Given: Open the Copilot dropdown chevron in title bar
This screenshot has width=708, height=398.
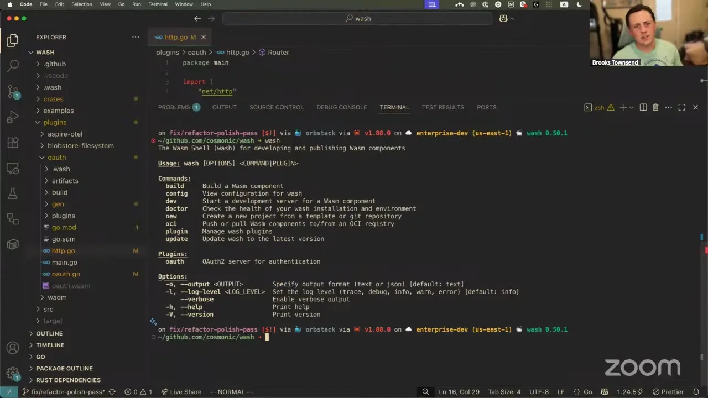Looking at the screenshot, I should (512, 18).
